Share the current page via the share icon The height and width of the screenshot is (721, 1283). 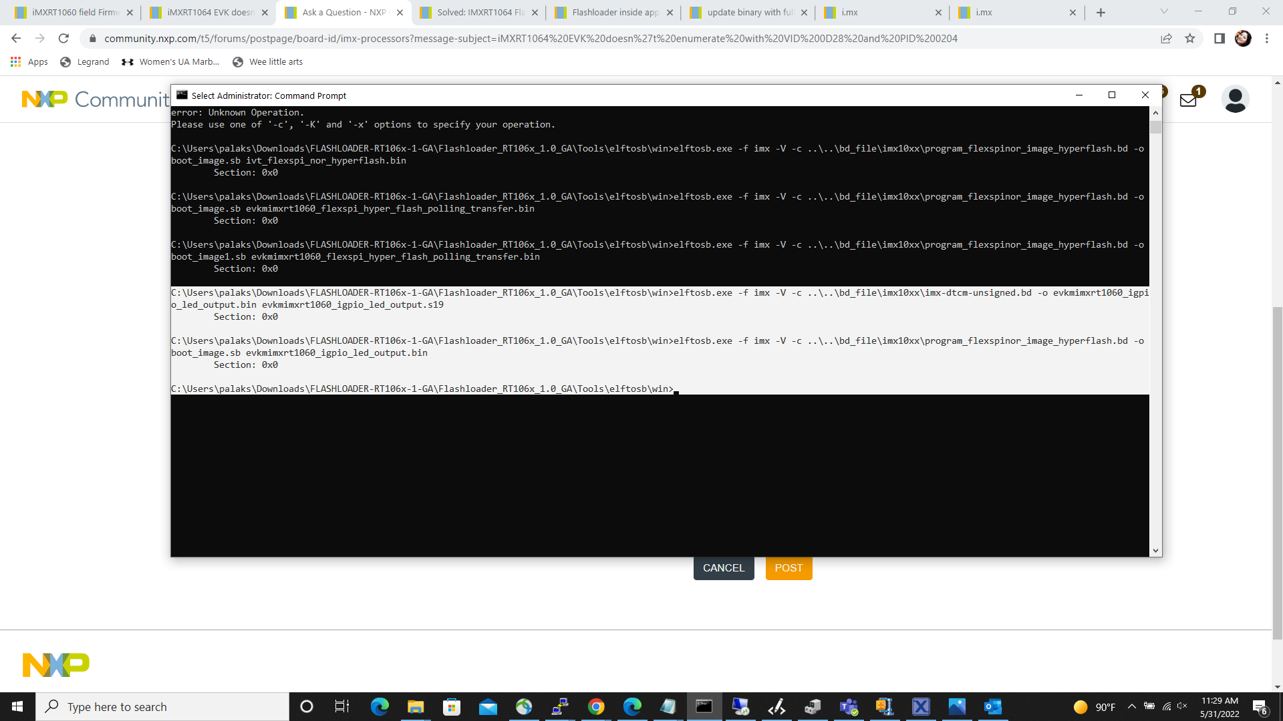coord(1167,39)
